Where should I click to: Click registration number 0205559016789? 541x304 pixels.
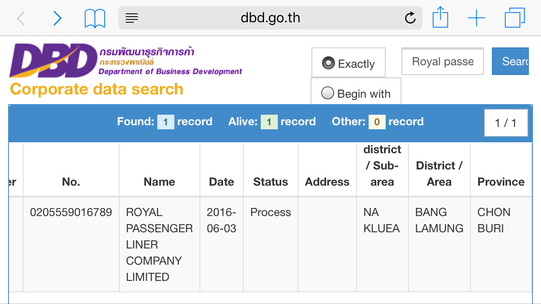tap(71, 212)
